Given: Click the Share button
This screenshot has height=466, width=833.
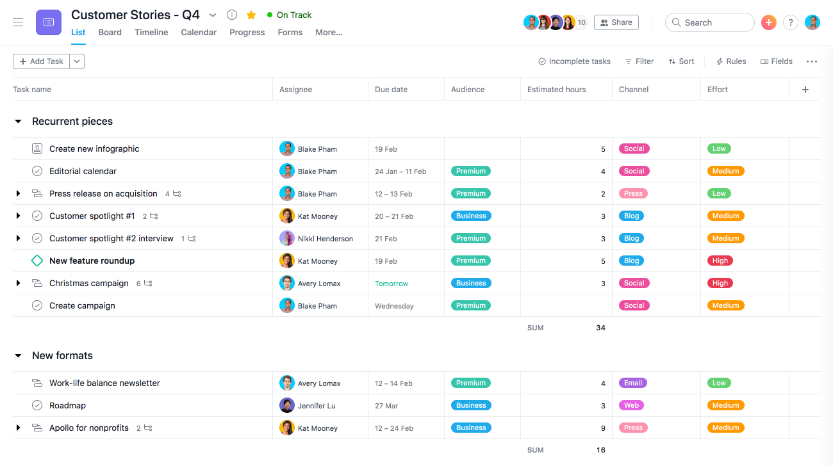Looking at the screenshot, I should click(x=616, y=22).
